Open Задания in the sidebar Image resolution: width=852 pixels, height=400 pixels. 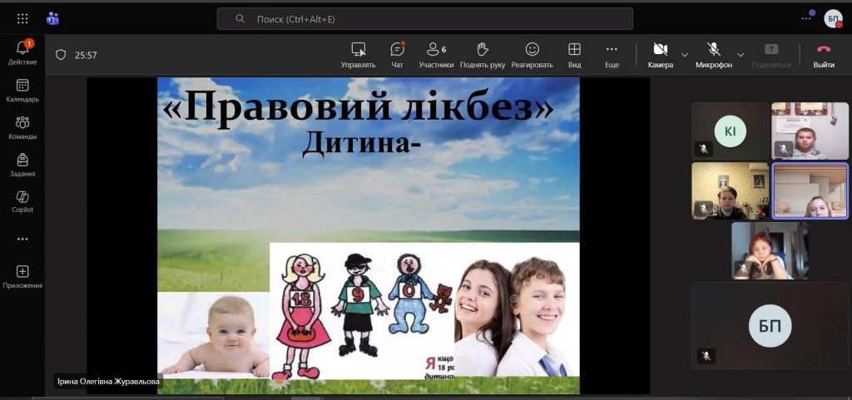22,165
